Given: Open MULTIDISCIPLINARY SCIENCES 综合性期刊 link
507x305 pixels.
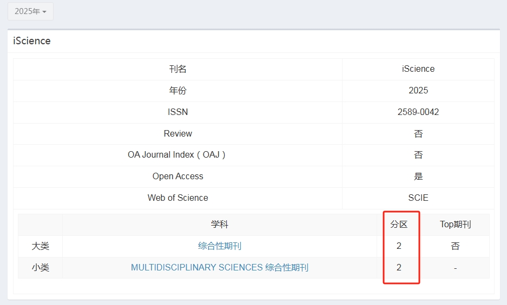Looking at the screenshot, I should [x=220, y=268].
